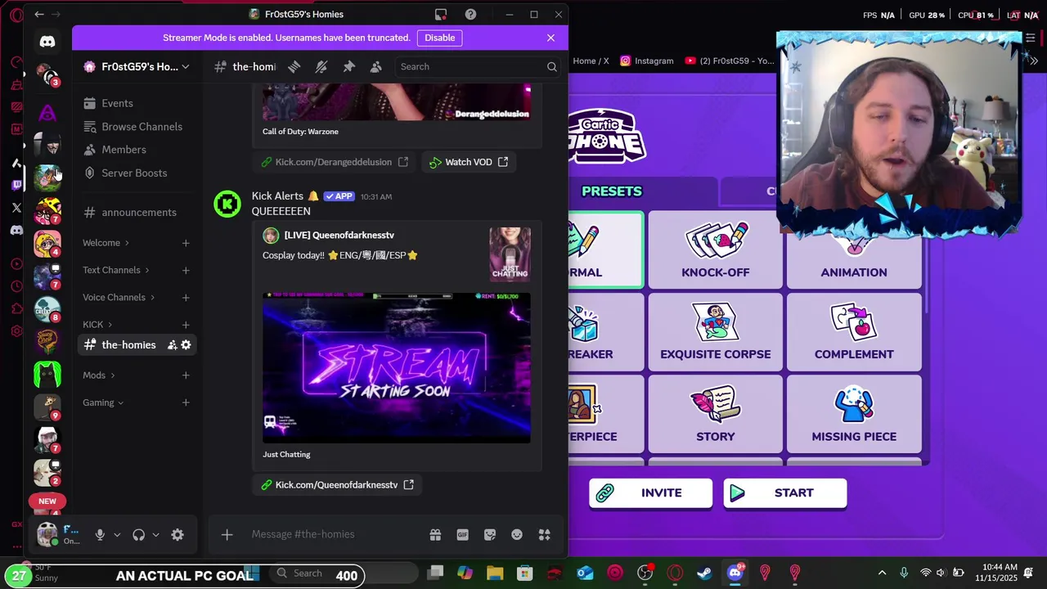Open Instagram bookmark in browser
The width and height of the screenshot is (1047, 589).
pos(646,61)
